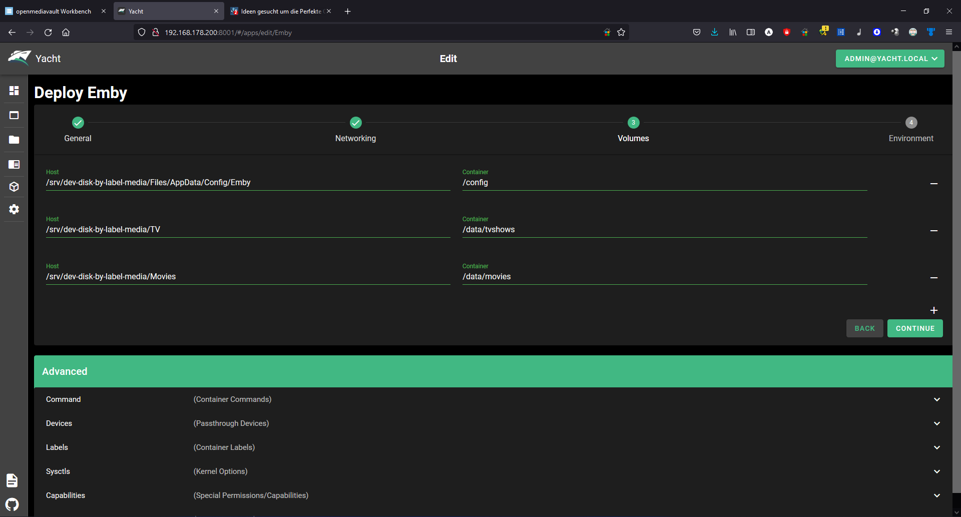961x517 pixels.
Task: Edit host path ending in /TV
Action: (x=248, y=229)
